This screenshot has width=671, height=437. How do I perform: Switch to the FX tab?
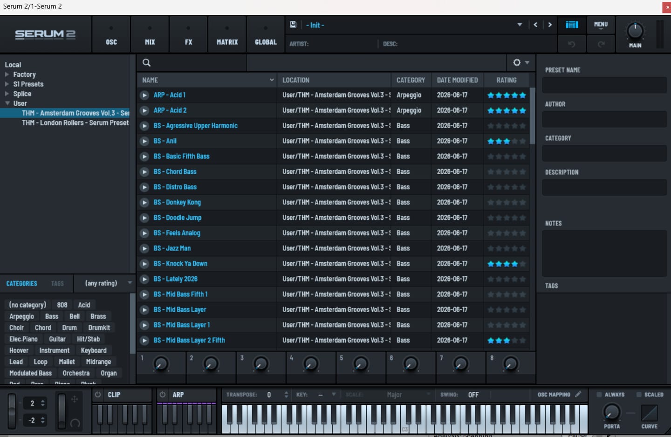tap(188, 34)
